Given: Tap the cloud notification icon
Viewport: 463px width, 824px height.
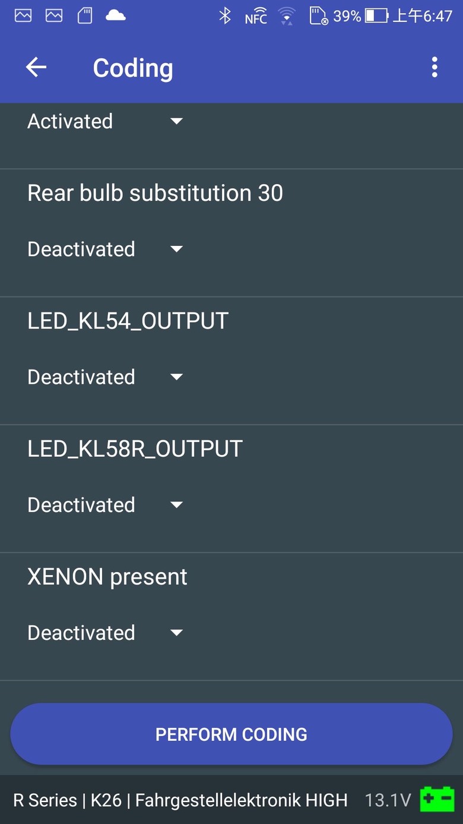Looking at the screenshot, I should click(115, 16).
